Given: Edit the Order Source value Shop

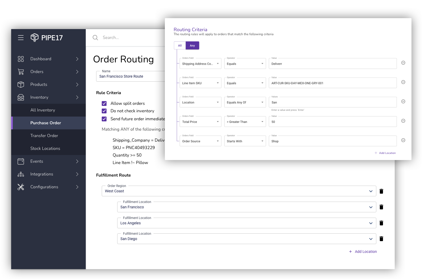Looking at the screenshot, I should tap(333, 141).
